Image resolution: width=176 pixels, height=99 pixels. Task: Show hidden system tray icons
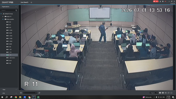[154, 97]
